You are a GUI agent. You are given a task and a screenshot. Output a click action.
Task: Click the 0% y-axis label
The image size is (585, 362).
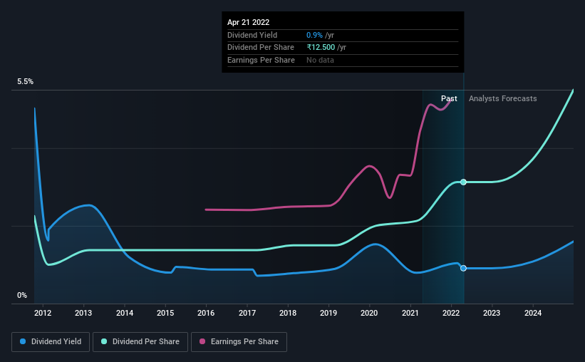[x=22, y=295]
